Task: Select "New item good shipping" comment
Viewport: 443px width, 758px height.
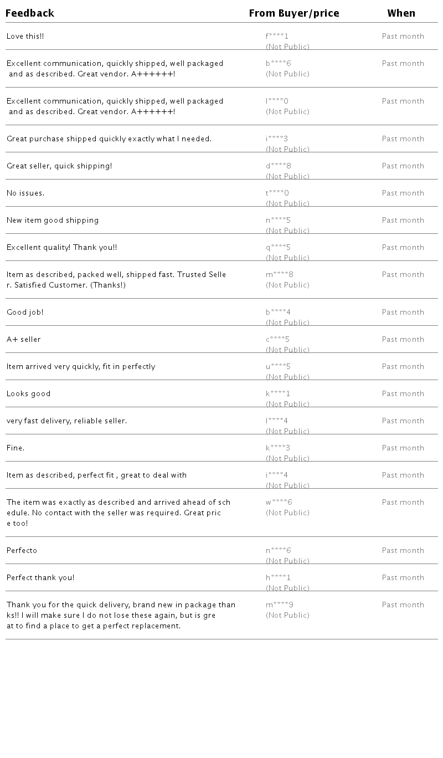Action: [53, 221]
